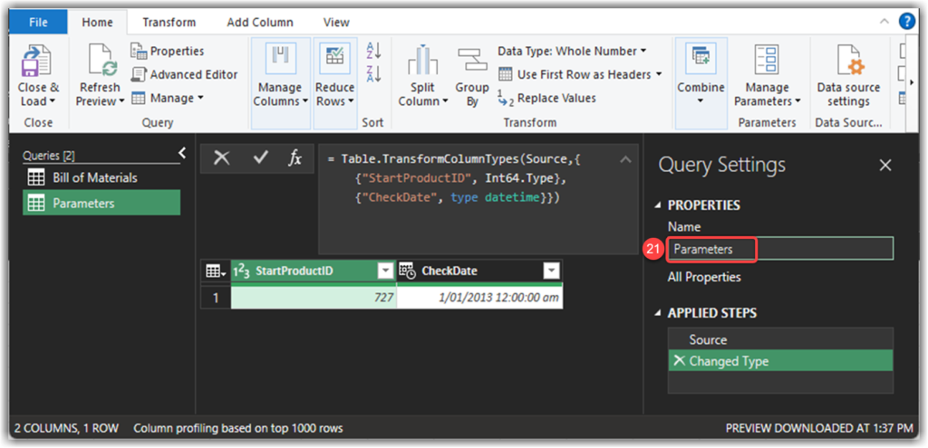Click the Split Column icon
The image size is (928, 448).
point(422,61)
